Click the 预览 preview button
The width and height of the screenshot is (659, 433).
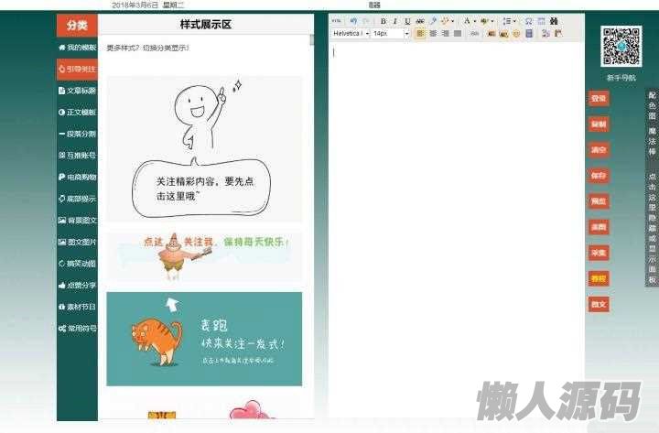[x=599, y=201]
